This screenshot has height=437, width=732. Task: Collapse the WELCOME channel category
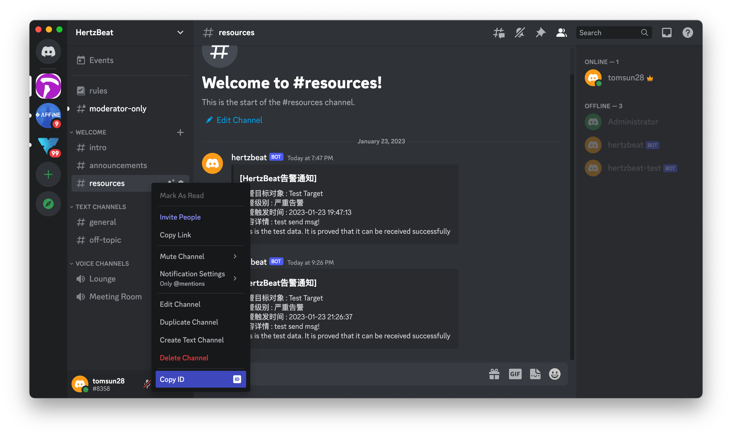(91, 132)
